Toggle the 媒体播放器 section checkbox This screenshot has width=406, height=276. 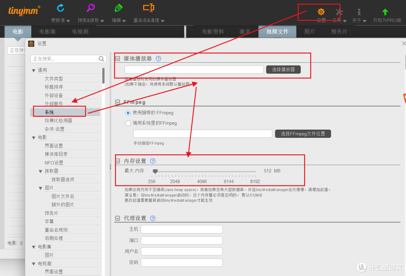(118, 59)
